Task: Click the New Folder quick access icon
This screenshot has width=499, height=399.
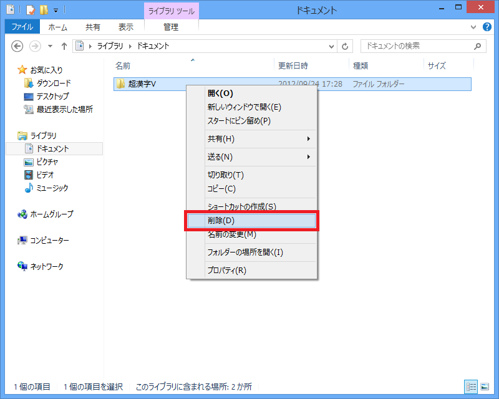Action: tap(43, 10)
